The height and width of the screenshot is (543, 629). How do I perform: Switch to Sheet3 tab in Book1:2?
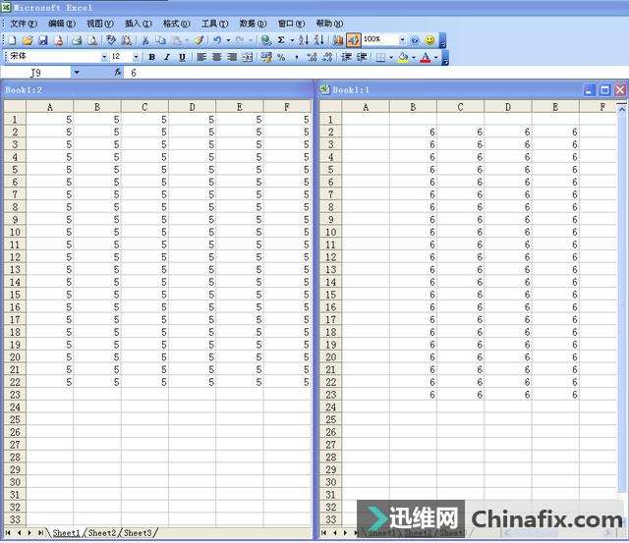click(x=138, y=533)
